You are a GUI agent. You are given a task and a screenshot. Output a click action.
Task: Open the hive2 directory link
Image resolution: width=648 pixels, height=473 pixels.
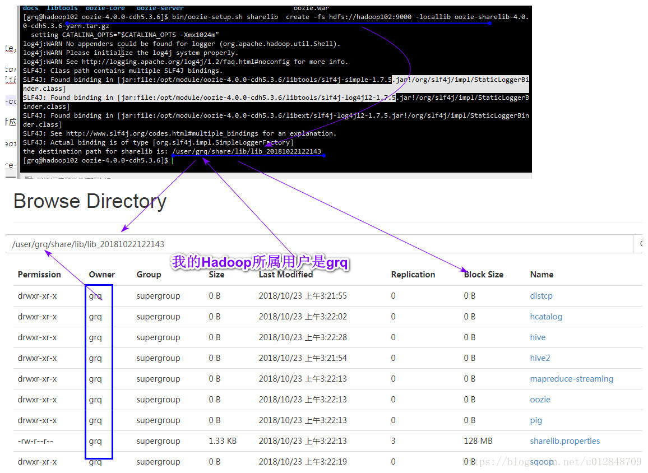tap(540, 358)
